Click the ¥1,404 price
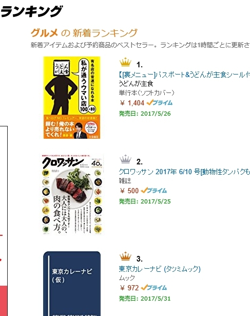This screenshot has width=250, height=316. click(132, 103)
